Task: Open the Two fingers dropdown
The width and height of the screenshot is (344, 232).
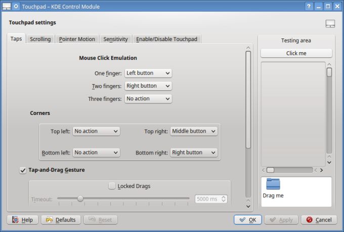Action: 148,86
